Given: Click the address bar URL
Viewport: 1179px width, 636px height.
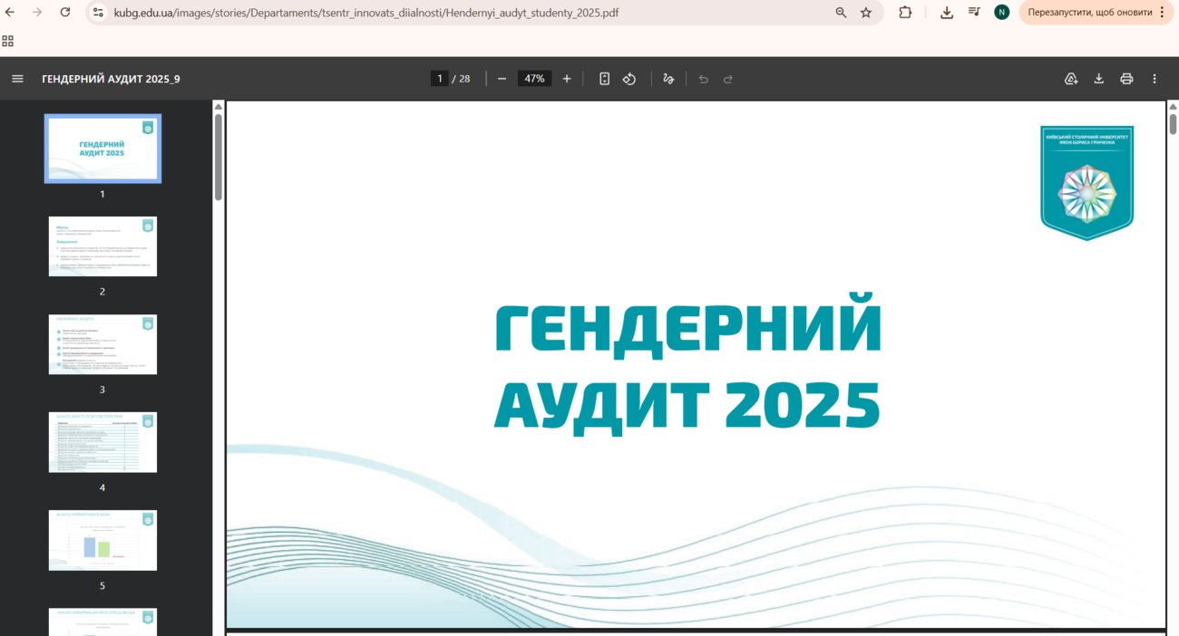Looking at the screenshot, I should point(366,13).
